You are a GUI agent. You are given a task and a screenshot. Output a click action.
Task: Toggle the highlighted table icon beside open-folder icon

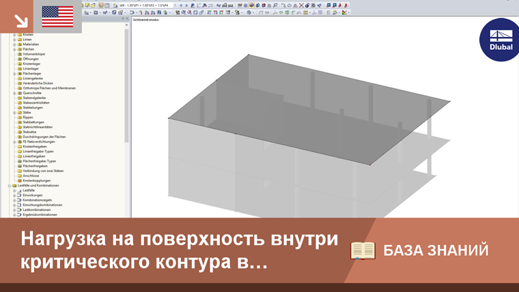101,5
